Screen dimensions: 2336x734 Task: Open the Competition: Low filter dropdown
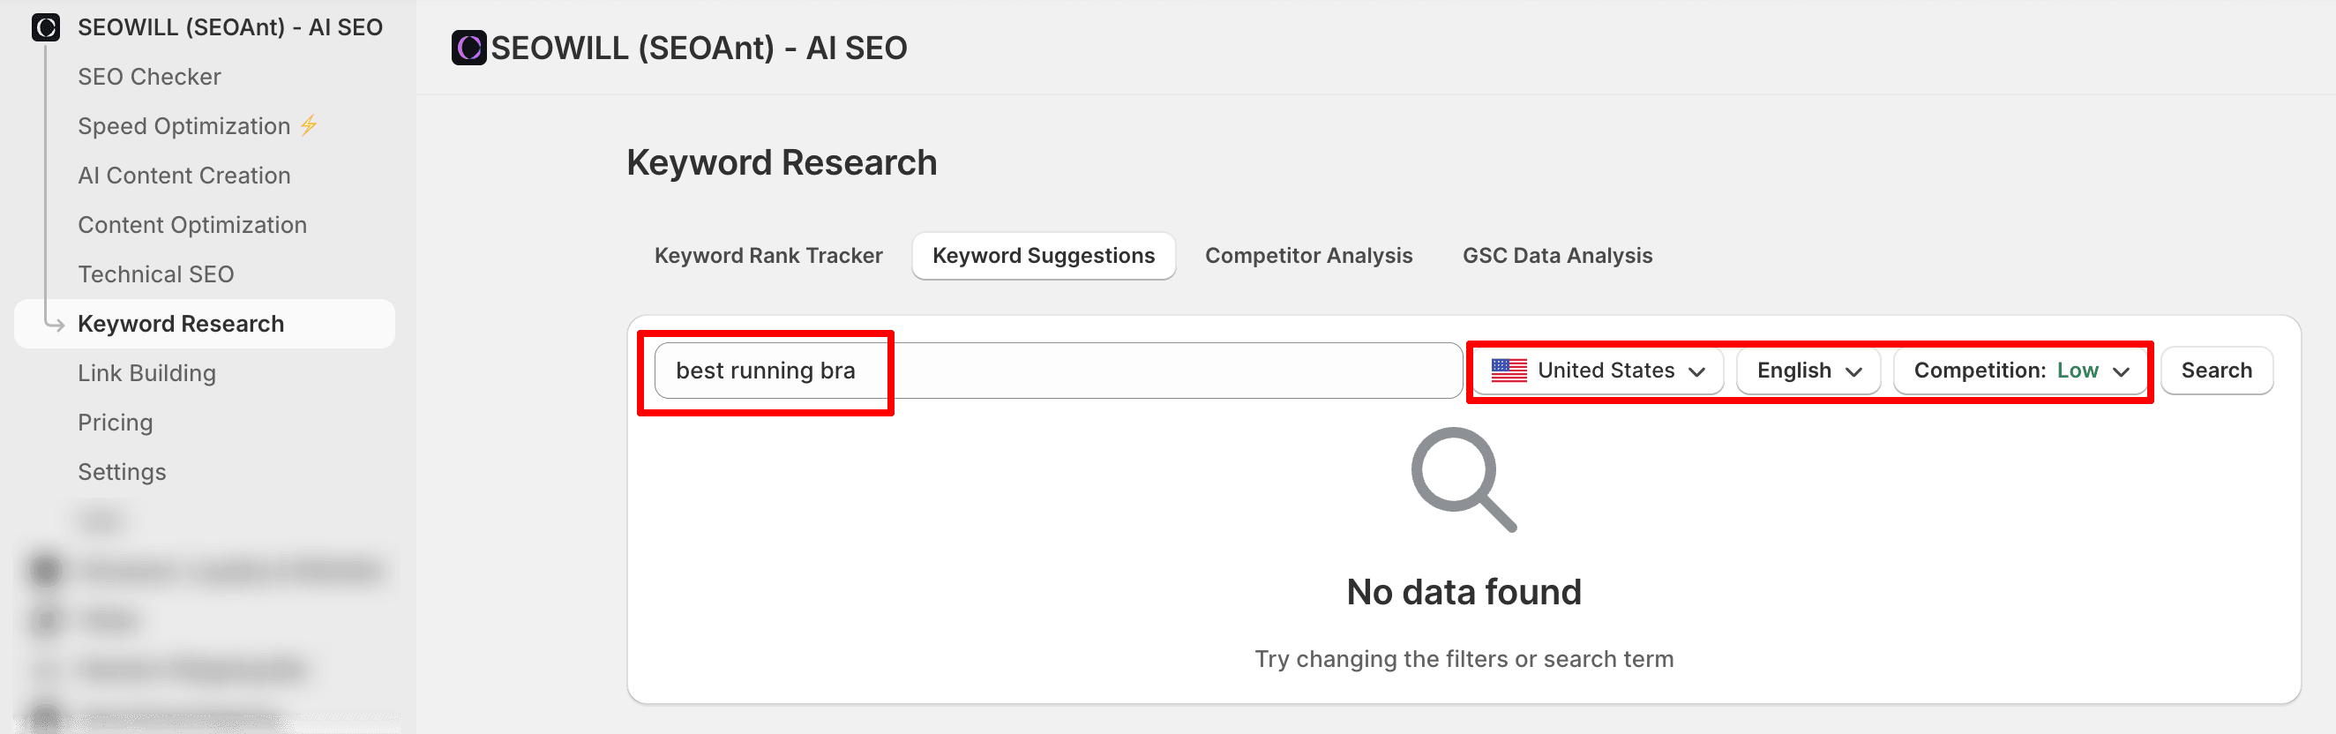(2020, 371)
